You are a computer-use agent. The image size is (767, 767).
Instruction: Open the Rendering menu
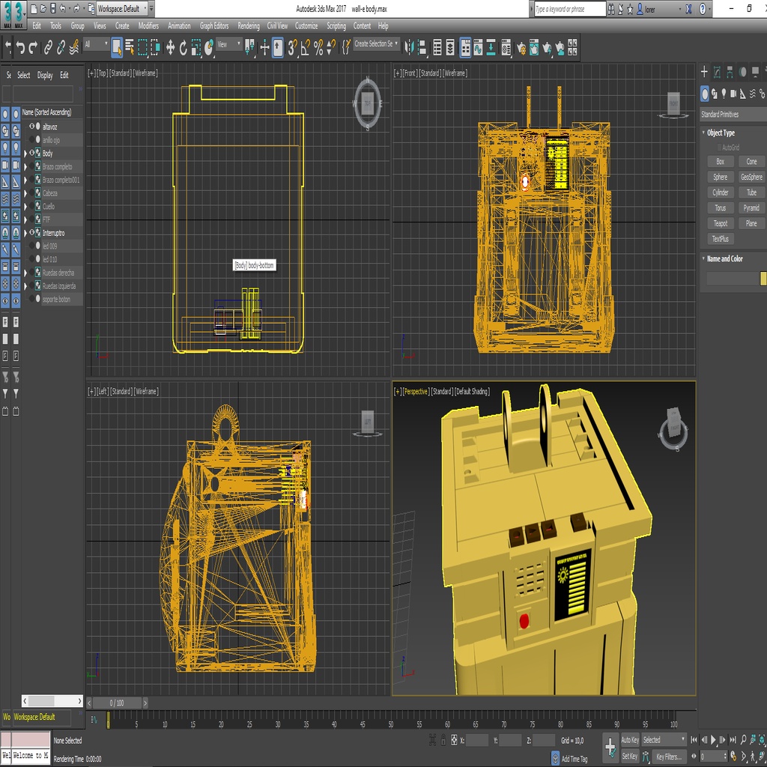tap(249, 25)
